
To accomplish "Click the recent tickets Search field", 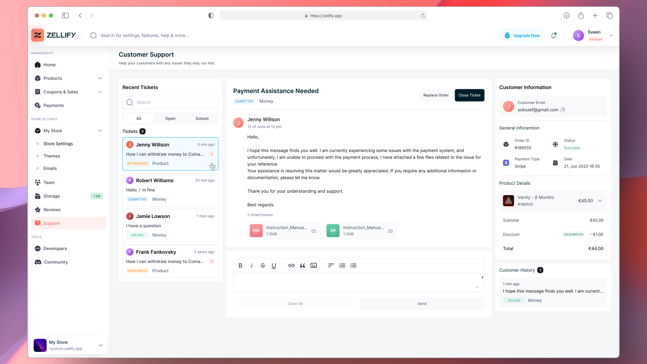I will click(x=170, y=102).
